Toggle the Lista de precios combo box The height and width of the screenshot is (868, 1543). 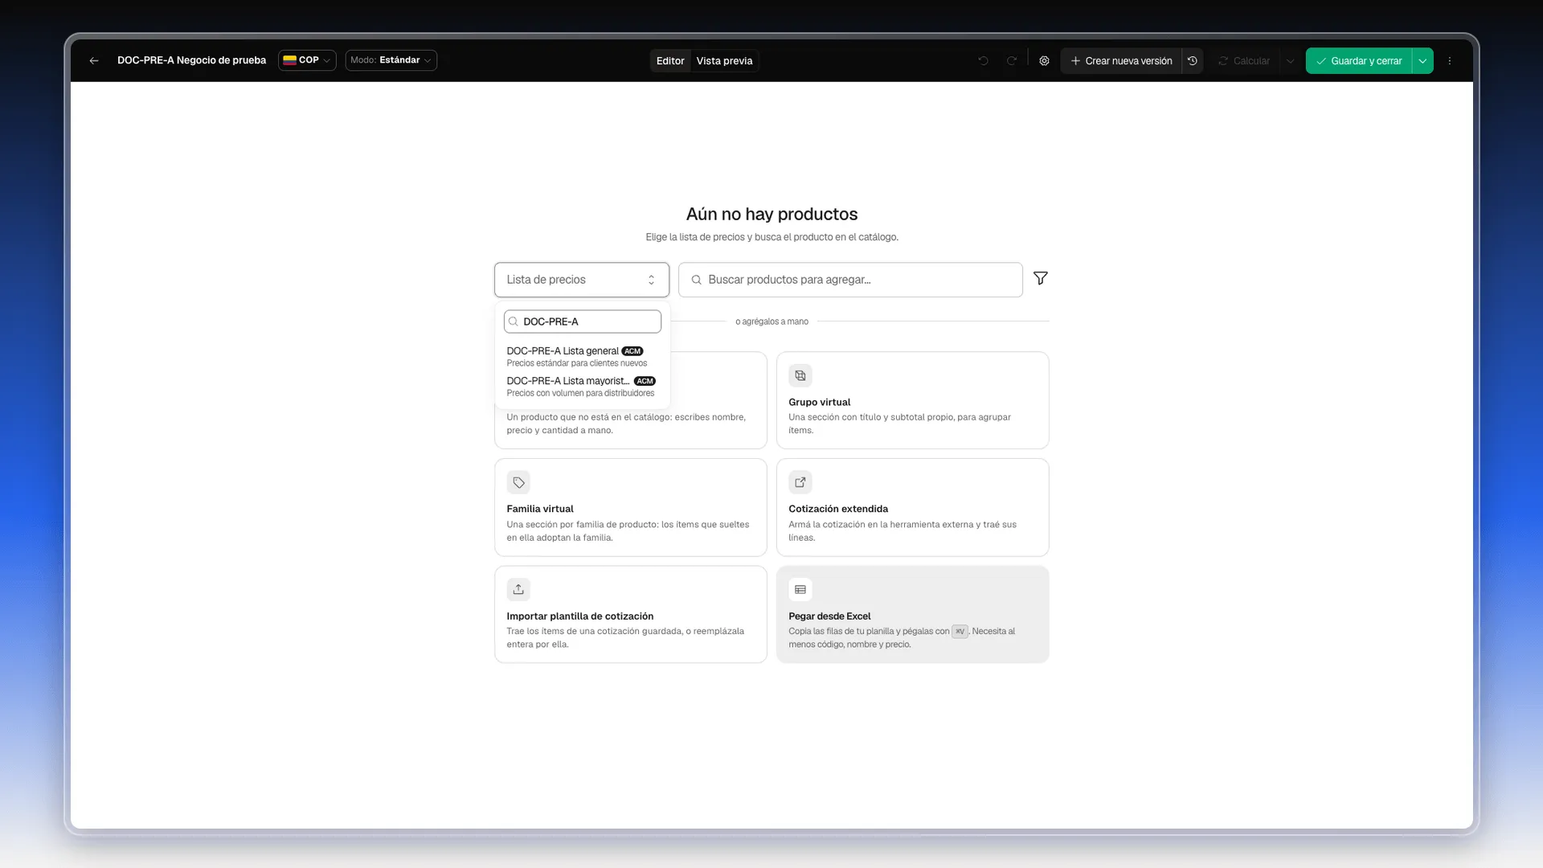582,280
